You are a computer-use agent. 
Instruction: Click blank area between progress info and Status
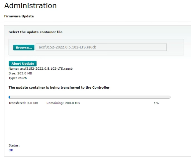(x=90, y=124)
